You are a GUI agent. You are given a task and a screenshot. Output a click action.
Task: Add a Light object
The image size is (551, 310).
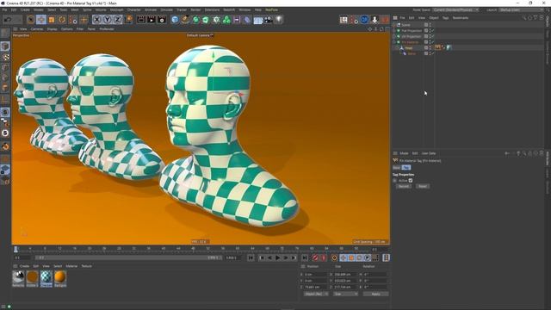tap(279, 20)
